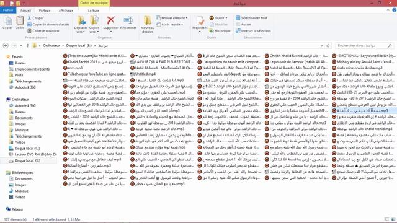Image resolution: width=397 pixels, height=223 pixels.
Task: Select -EMOTIONAL- Sayyiduna Bilal file
Action: [x=364, y=56]
